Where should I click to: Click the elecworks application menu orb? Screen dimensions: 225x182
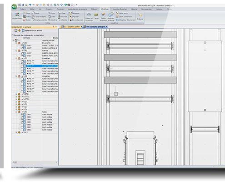click(14, 7)
